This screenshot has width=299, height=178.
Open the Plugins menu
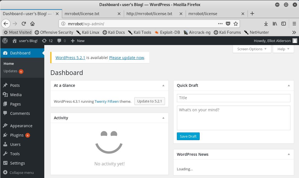coord(22,135)
